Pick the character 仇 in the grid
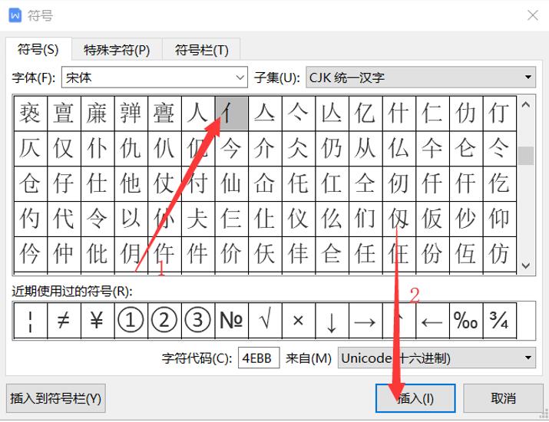 [131, 148]
